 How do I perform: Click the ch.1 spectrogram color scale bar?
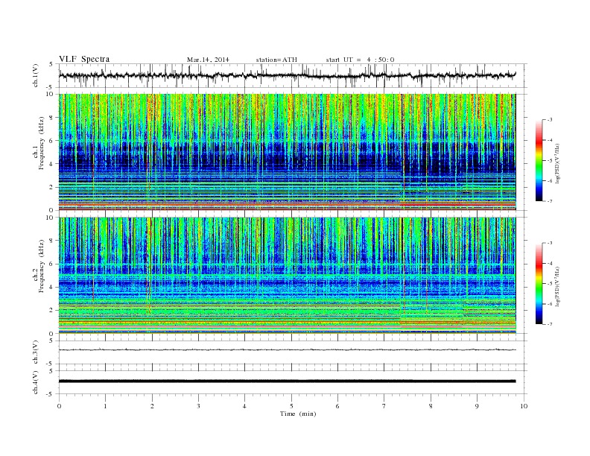click(539, 160)
